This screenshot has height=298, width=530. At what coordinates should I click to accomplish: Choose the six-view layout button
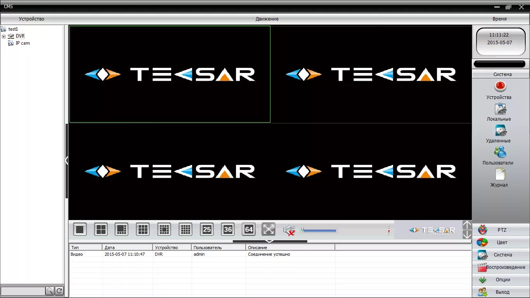coord(122,229)
